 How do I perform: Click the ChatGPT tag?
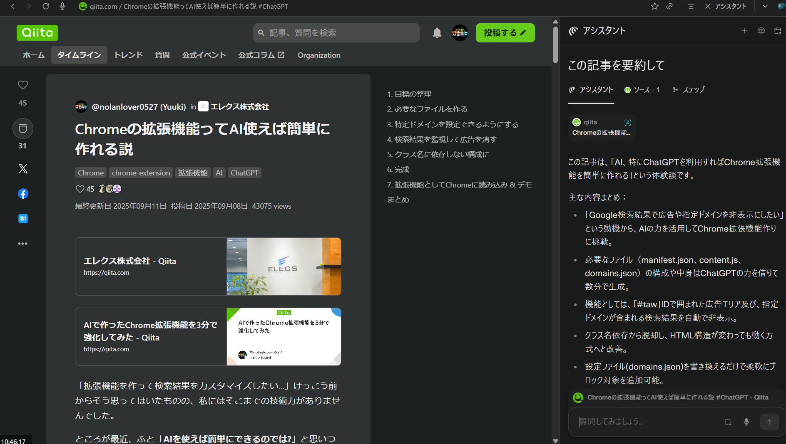click(244, 173)
